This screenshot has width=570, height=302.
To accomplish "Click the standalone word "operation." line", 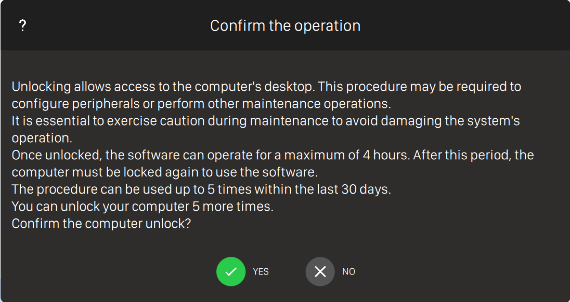I will point(42,138).
